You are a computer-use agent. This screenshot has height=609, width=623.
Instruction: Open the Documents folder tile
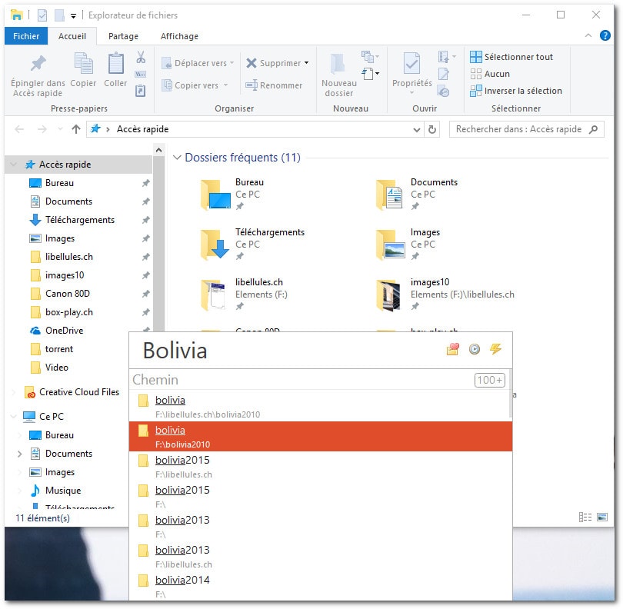417,194
